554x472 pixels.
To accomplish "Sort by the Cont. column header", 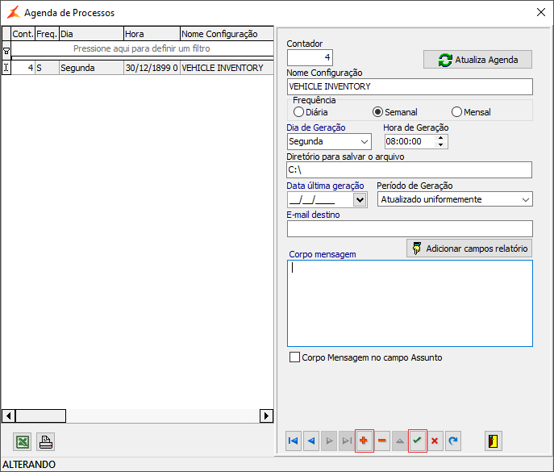I will click(x=23, y=34).
